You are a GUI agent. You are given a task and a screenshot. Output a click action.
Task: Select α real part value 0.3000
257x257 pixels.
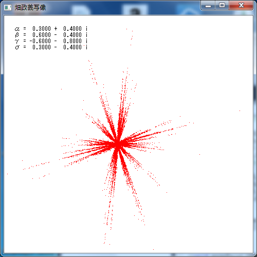(x=42, y=29)
